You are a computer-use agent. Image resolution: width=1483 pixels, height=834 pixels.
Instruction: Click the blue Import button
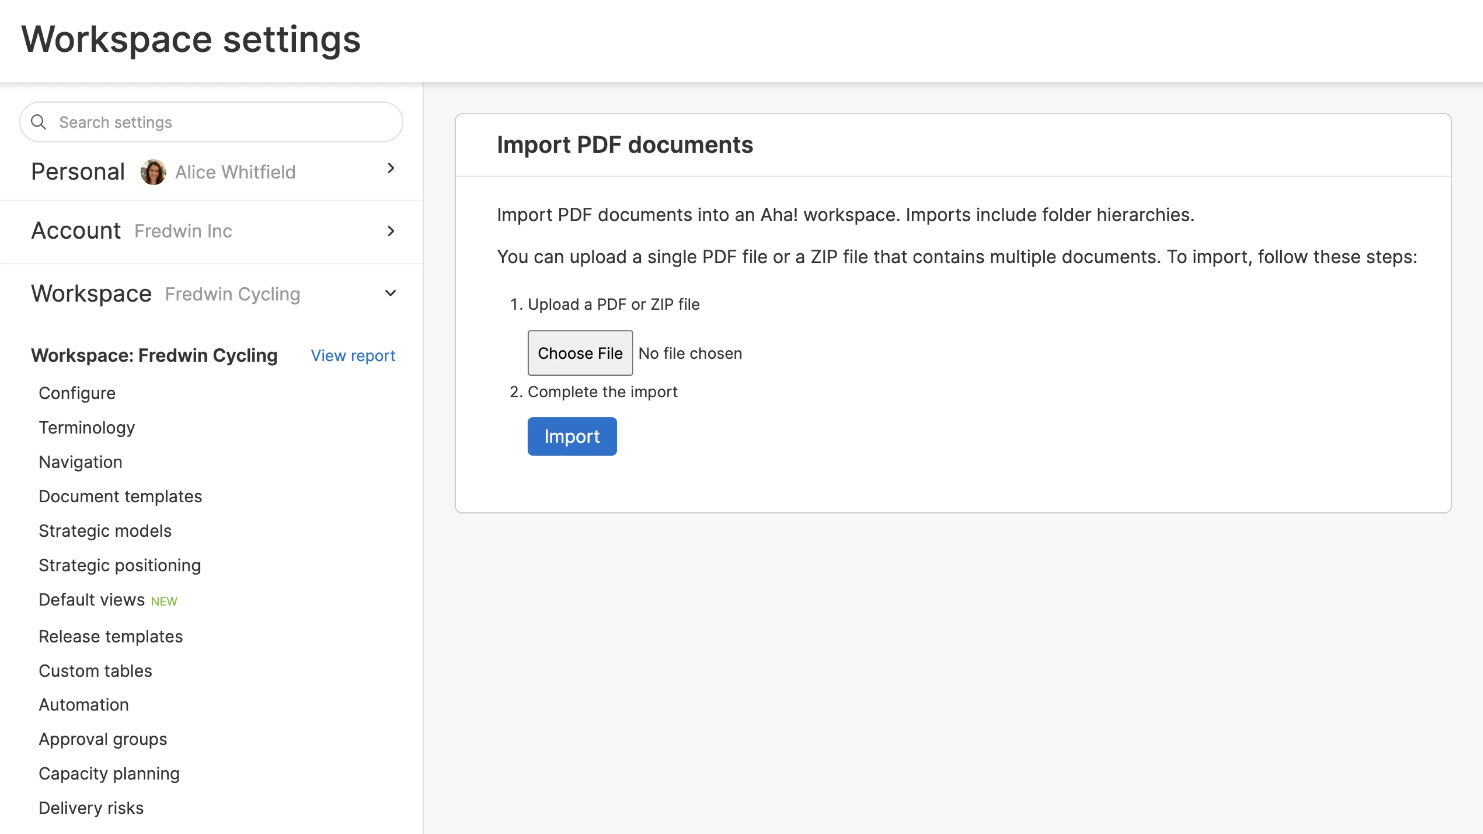[572, 436]
